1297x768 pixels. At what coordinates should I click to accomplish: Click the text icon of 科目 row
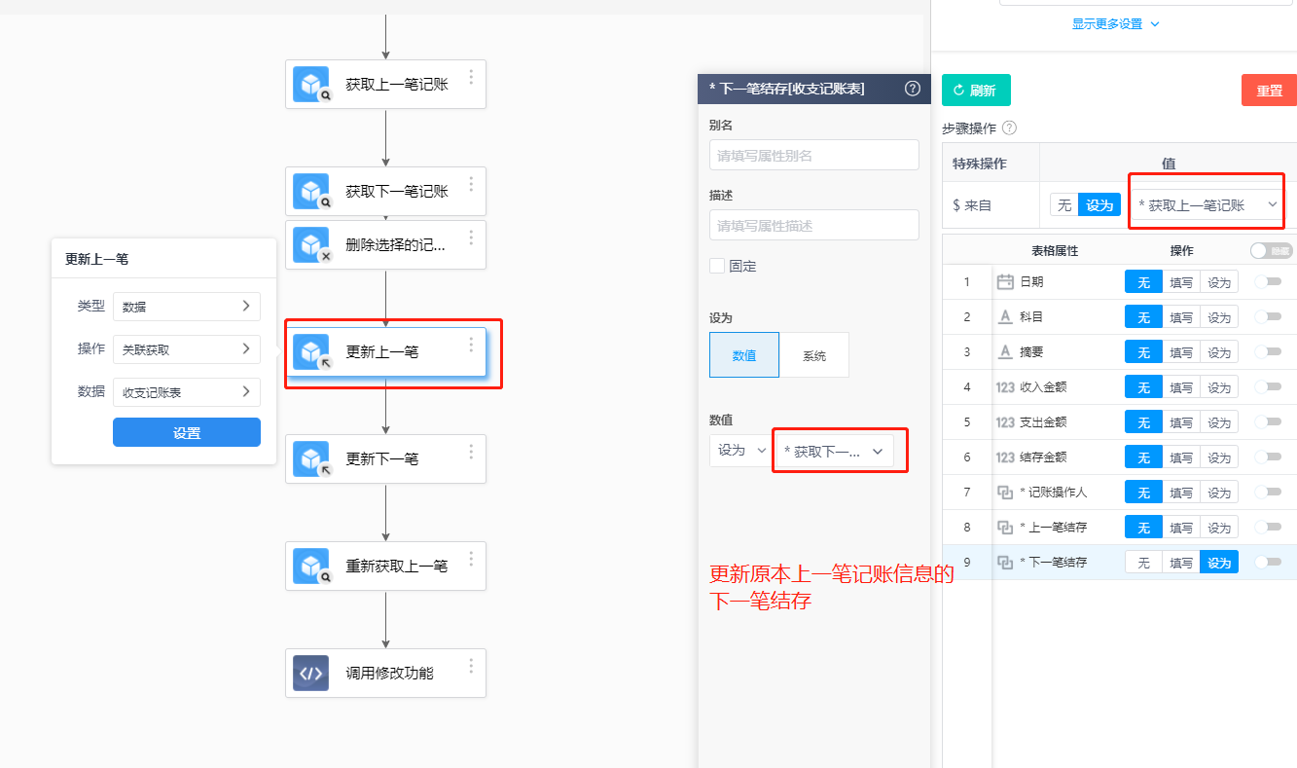(x=1006, y=317)
